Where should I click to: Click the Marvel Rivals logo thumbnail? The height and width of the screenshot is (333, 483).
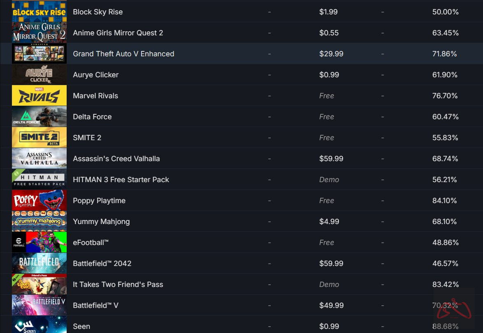39,95
